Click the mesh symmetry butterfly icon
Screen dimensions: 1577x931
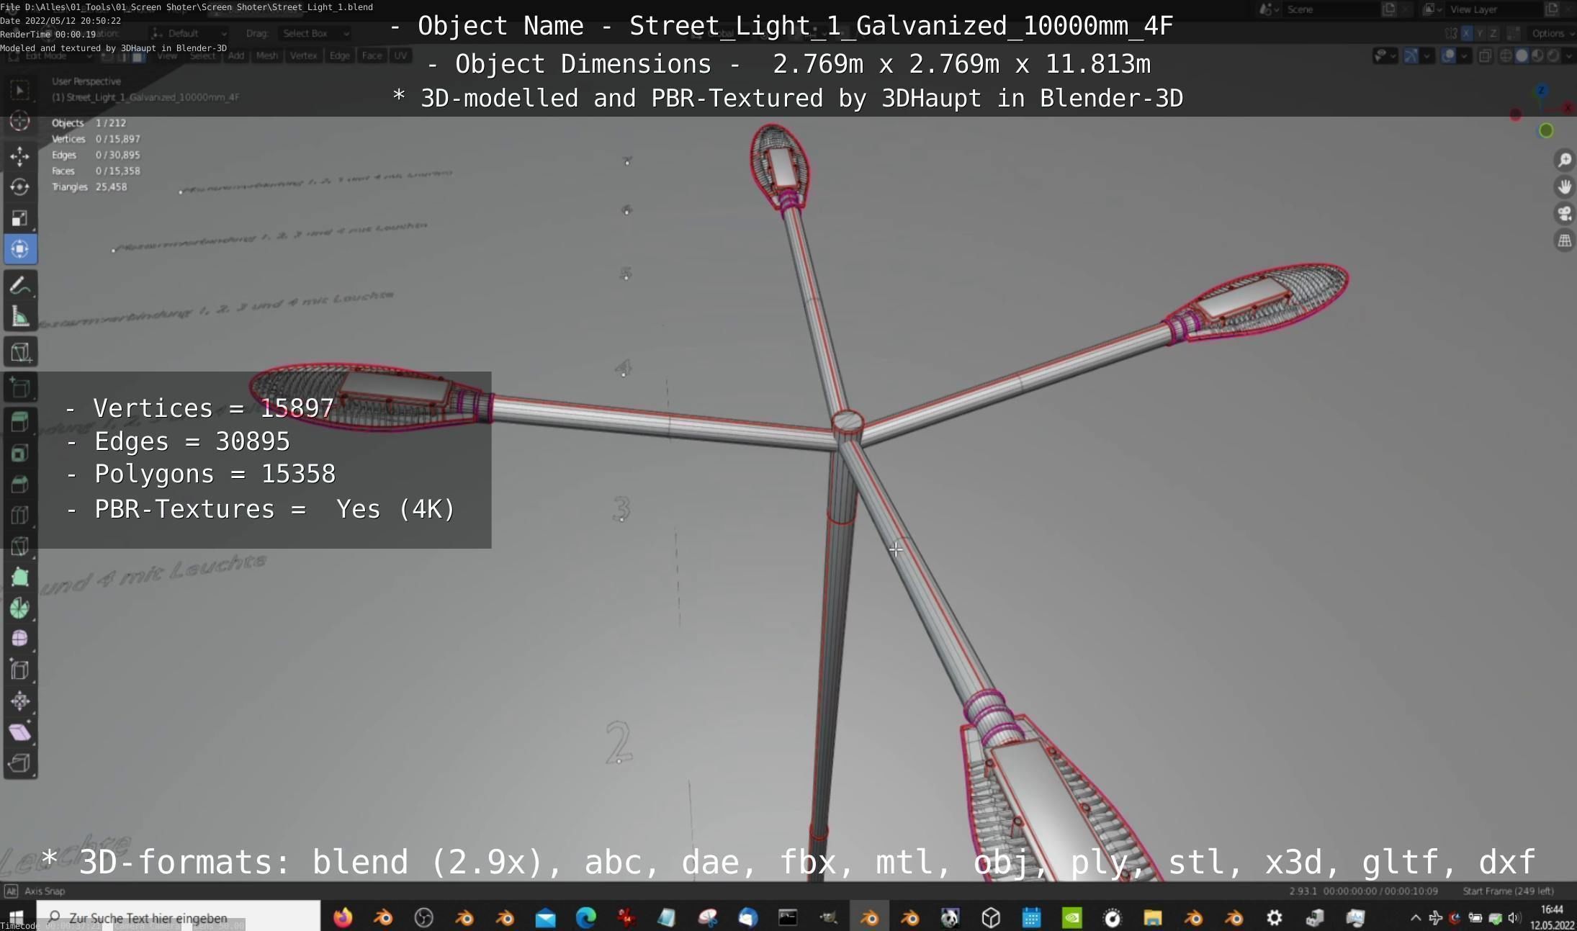click(x=1451, y=34)
